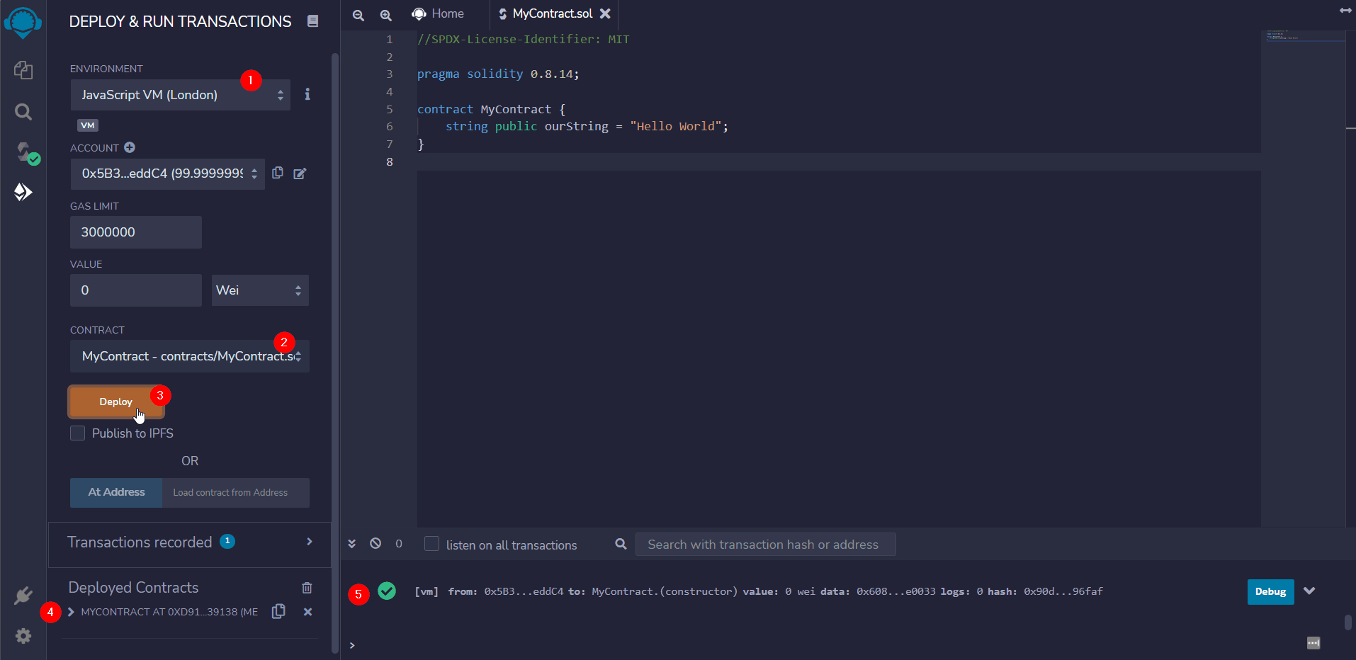Viewport: 1356px width, 660px height.
Task: Toggle the Publish to IPFS checkbox
Action: pos(78,433)
